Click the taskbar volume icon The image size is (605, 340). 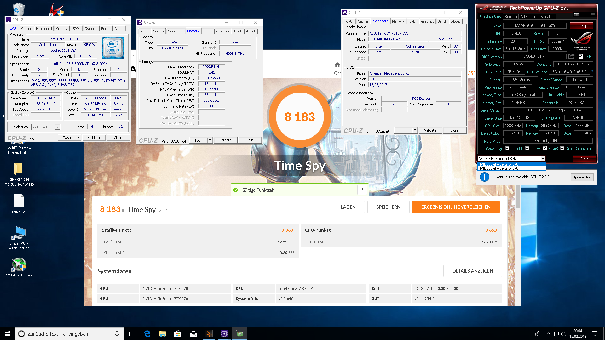coord(564,334)
